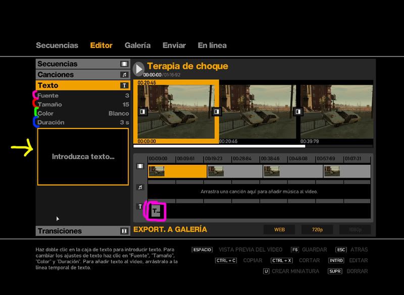Viewport: 404px width, 295px height.
Task: Click the music track note icon
Action: coord(140,187)
